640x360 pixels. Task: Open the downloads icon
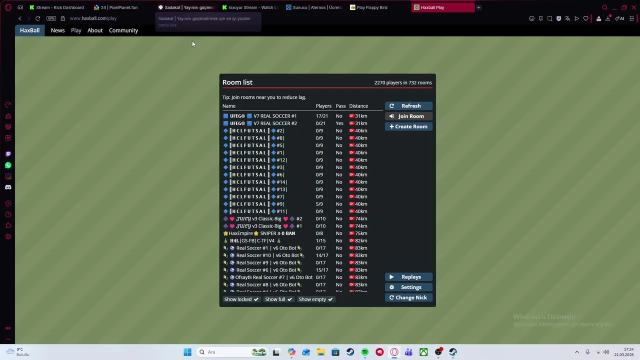point(608,18)
